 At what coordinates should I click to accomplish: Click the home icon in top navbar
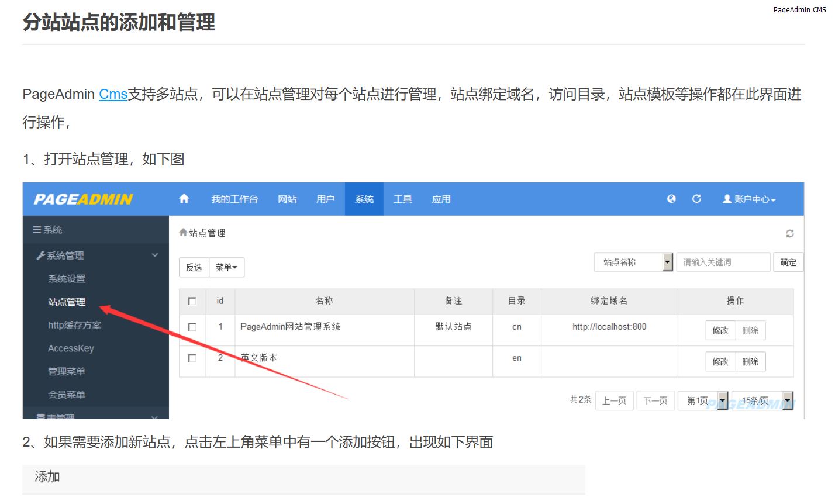coord(184,199)
